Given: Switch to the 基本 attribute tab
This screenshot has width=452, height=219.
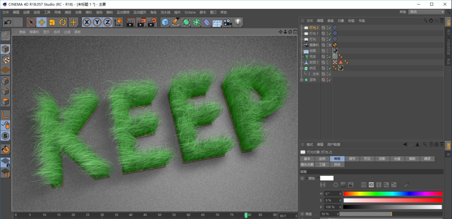Looking at the screenshot, I should (x=307, y=159).
